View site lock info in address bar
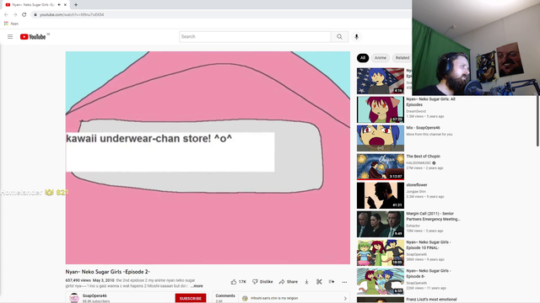The height and width of the screenshot is (303, 540). [x=35, y=15]
